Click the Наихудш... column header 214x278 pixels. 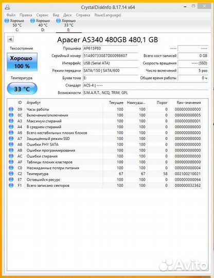[136, 102]
